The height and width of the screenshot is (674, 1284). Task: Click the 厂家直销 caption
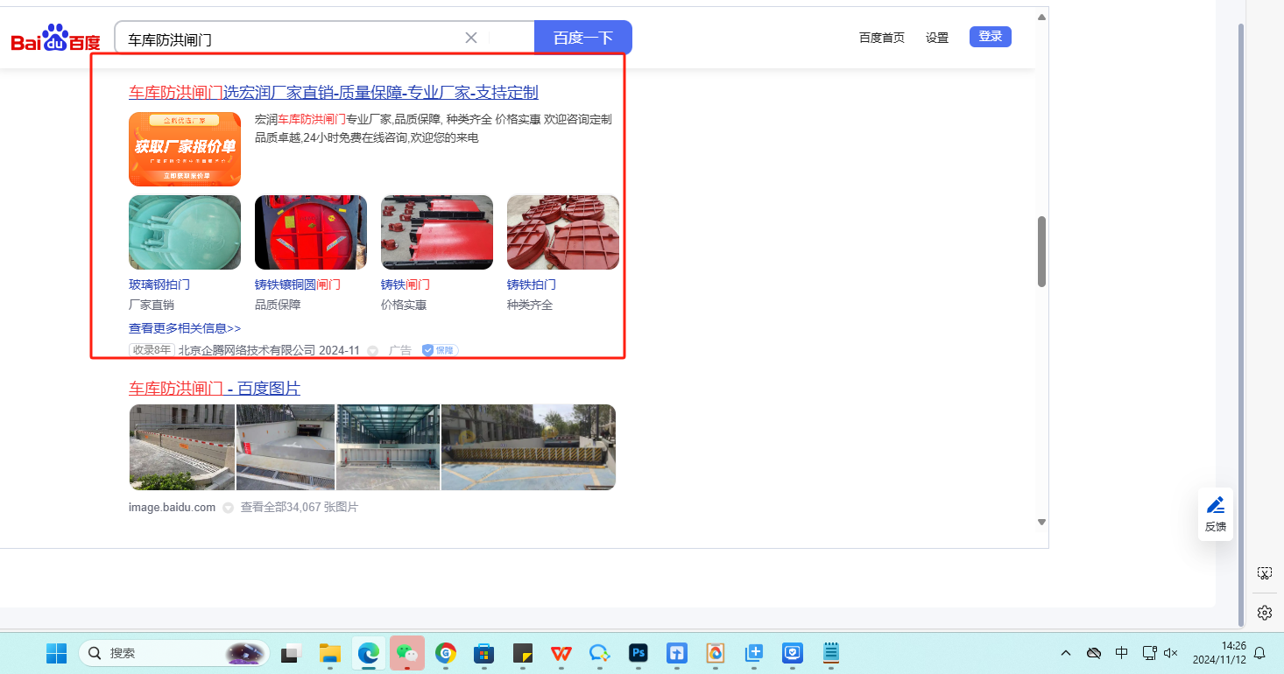click(152, 305)
